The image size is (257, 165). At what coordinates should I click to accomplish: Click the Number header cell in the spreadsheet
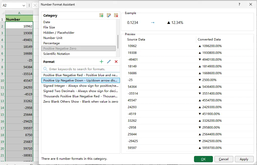coord(19,19)
